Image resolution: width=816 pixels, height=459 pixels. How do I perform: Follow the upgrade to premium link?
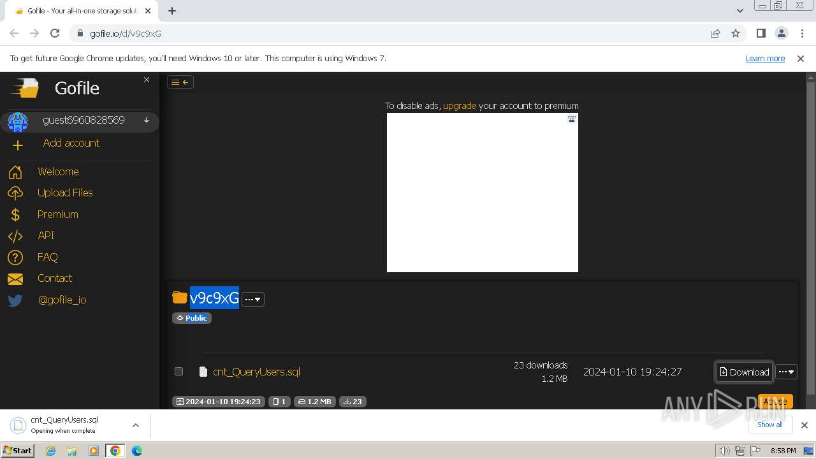pos(459,106)
